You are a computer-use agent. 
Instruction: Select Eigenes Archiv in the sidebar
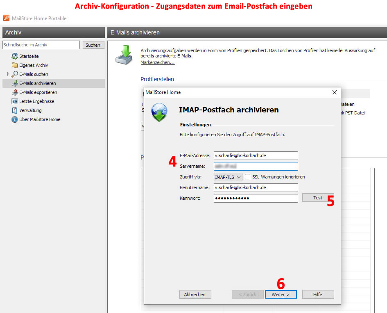(34, 65)
